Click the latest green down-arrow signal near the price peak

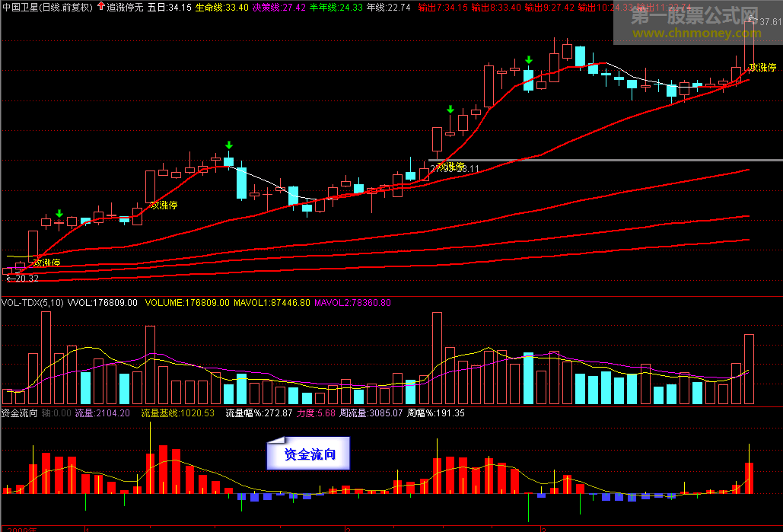tap(528, 60)
